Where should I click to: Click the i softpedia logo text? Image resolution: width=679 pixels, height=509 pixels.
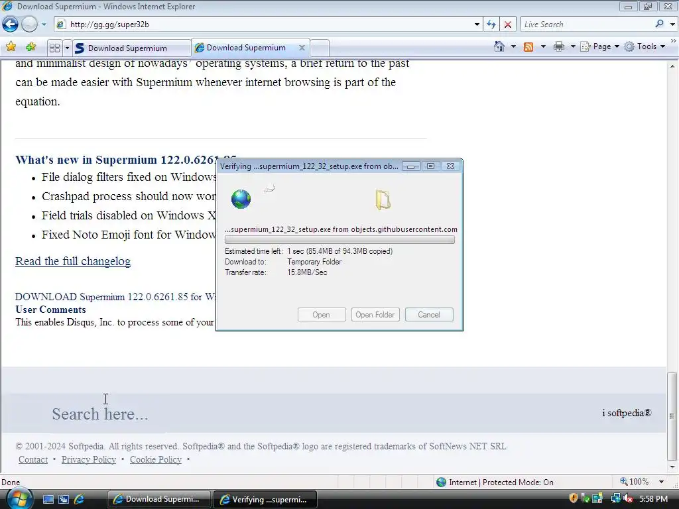pyautogui.click(x=627, y=413)
